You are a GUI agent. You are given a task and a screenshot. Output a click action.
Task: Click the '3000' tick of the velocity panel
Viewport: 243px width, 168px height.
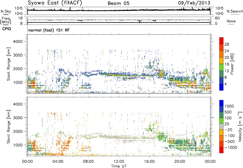pos(18,118)
